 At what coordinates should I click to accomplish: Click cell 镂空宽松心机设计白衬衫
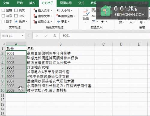[x=60, y=91]
